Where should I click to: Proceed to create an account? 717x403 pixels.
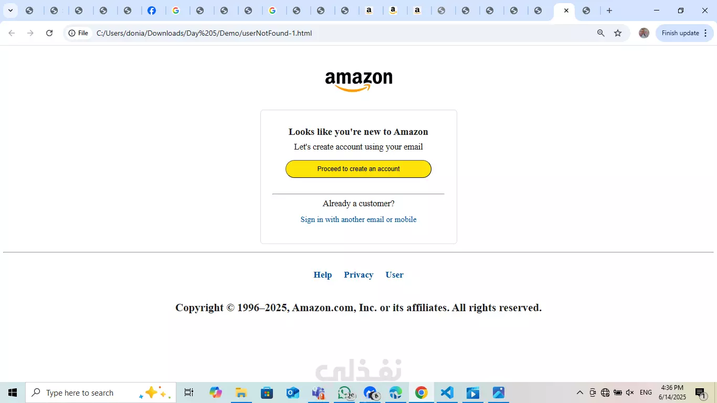pyautogui.click(x=358, y=169)
